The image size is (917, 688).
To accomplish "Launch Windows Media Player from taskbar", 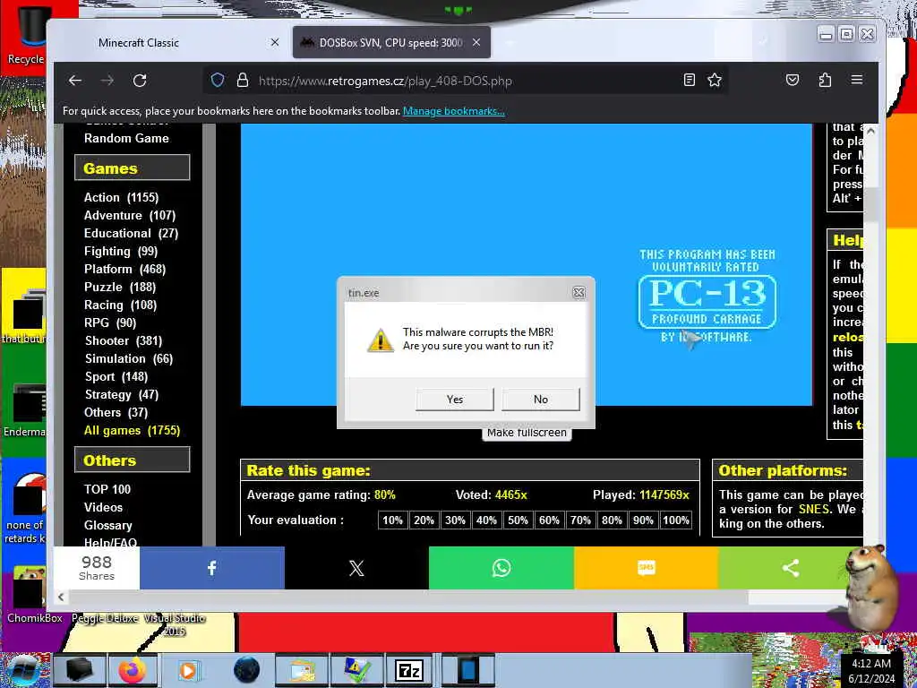I will 188,670.
